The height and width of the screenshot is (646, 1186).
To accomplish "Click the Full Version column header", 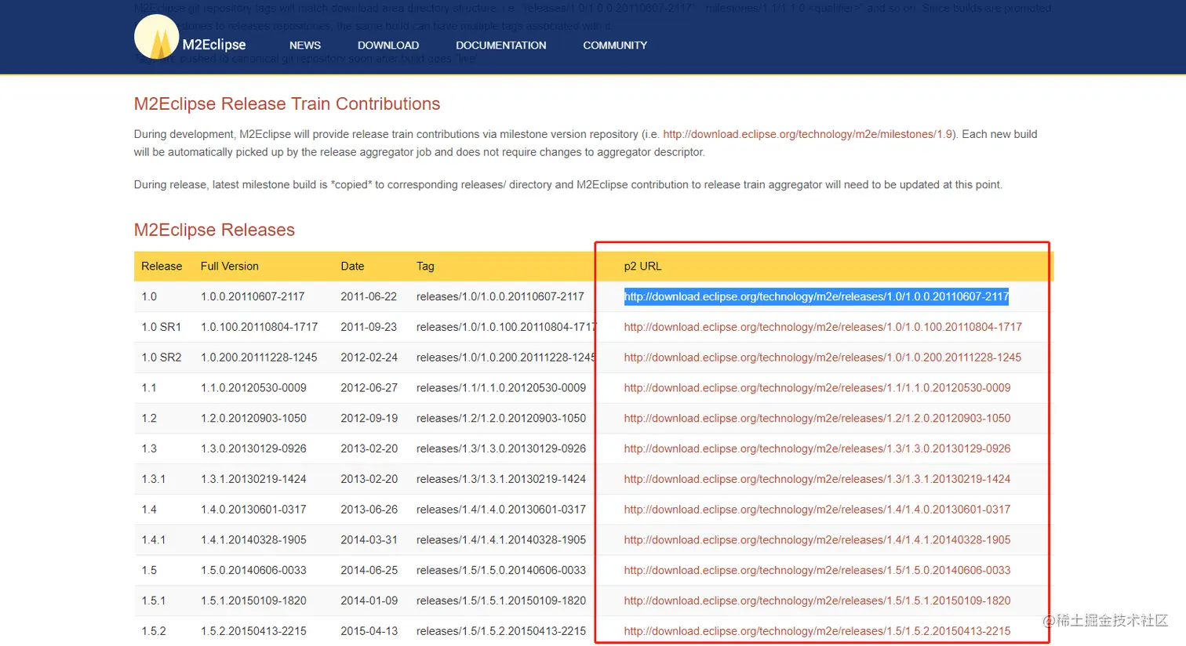I will 229,267.
